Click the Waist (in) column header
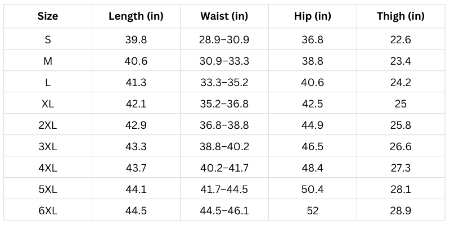Image resolution: width=450 pixels, height=225 pixels. click(x=224, y=16)
